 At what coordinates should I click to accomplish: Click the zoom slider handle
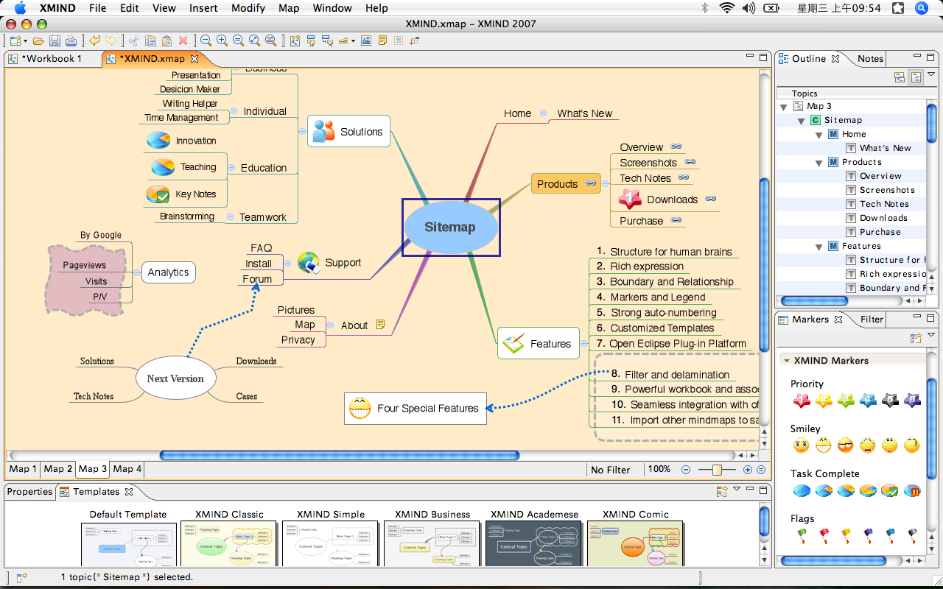pos(717,469)
